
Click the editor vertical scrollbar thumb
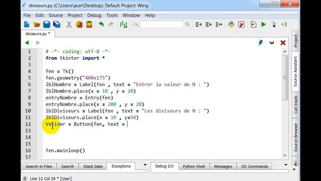(x=285, y=77)
